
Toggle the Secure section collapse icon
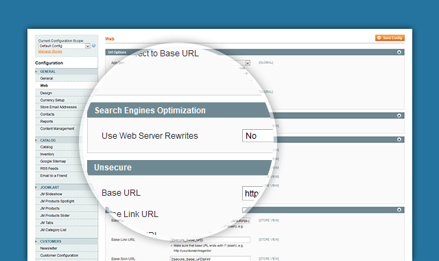point(399,209)
